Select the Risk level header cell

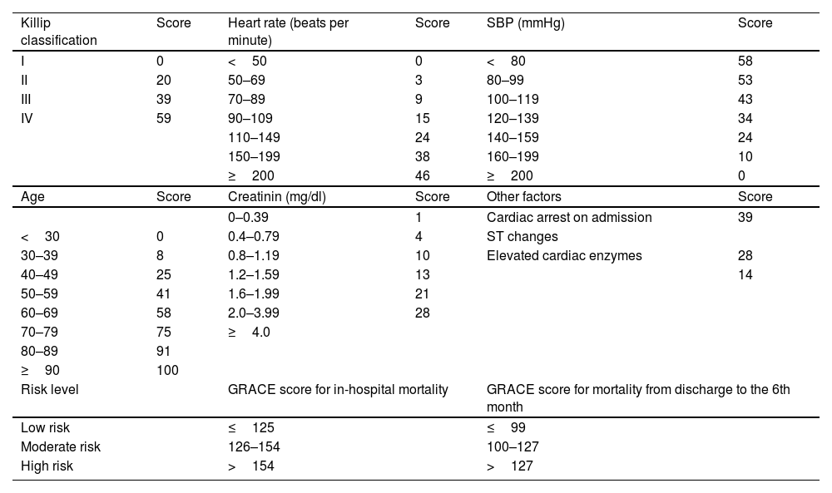[x=49, y=388]
